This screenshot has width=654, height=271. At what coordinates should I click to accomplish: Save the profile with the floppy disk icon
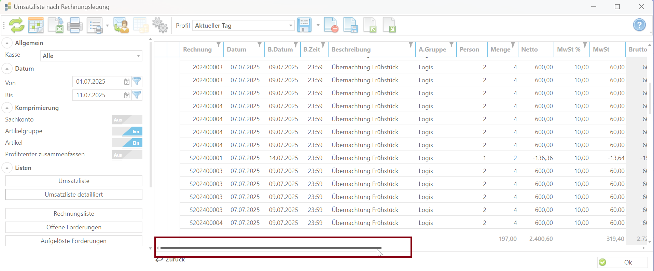tap(304, 25)
